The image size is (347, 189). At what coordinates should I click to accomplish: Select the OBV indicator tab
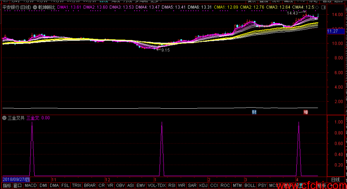120,185
